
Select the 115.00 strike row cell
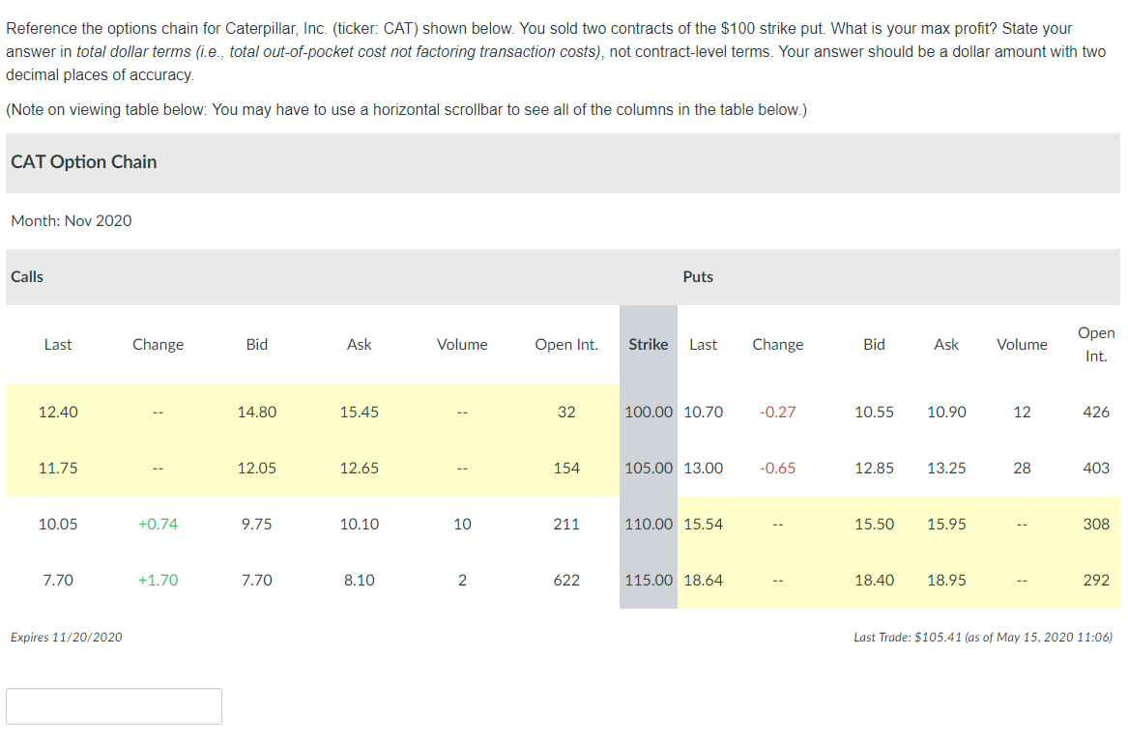pyautogui.click(x=648, y=580)
